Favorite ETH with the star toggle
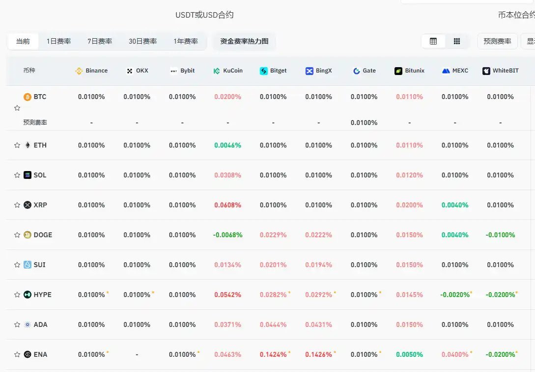 pos(17,146)
